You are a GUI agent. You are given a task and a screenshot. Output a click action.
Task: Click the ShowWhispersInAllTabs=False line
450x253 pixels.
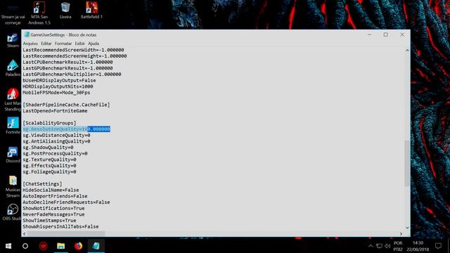60,226
